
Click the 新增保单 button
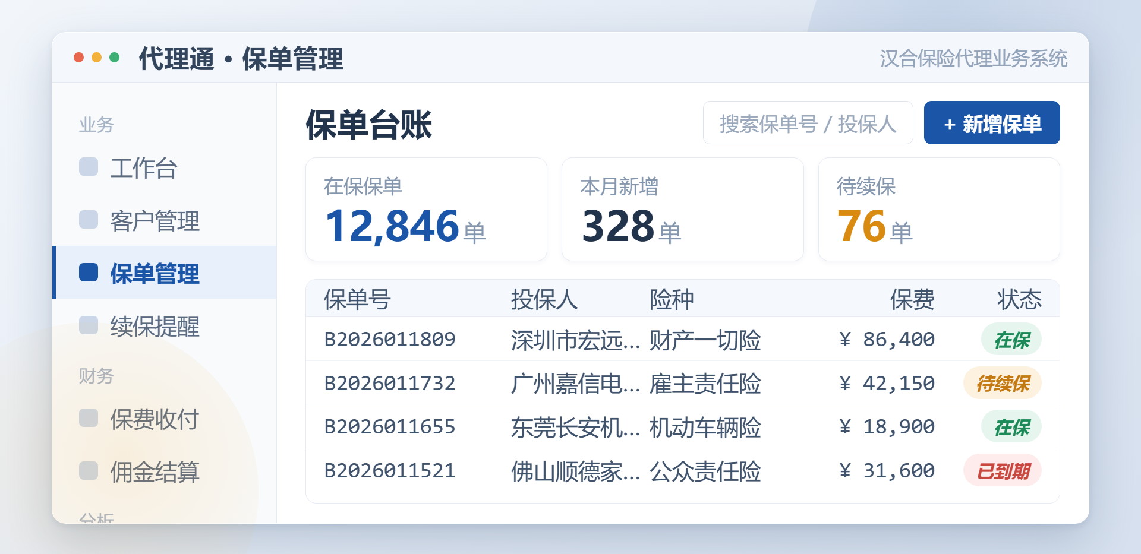coord(992,123)
